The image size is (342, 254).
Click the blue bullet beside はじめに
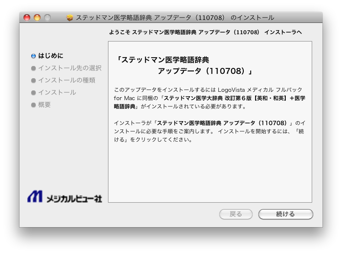[33, 56]
